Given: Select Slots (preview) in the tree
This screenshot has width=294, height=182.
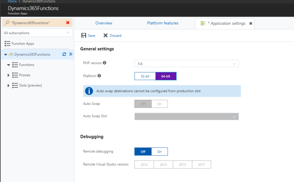Looking at the screenshot, I should (x=30, y=85).
